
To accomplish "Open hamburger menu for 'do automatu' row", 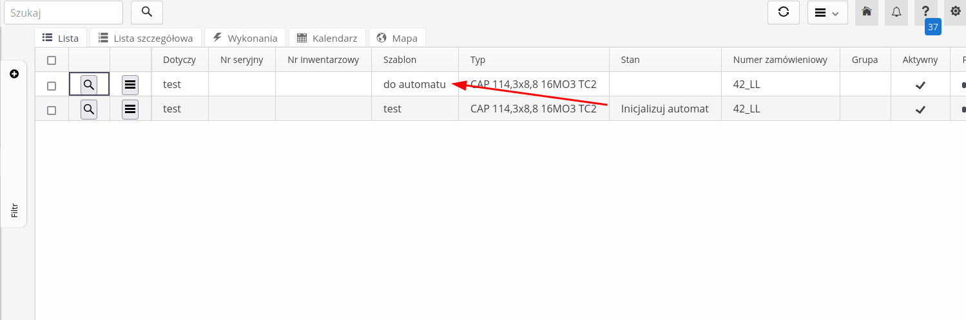I will [130, 84].
